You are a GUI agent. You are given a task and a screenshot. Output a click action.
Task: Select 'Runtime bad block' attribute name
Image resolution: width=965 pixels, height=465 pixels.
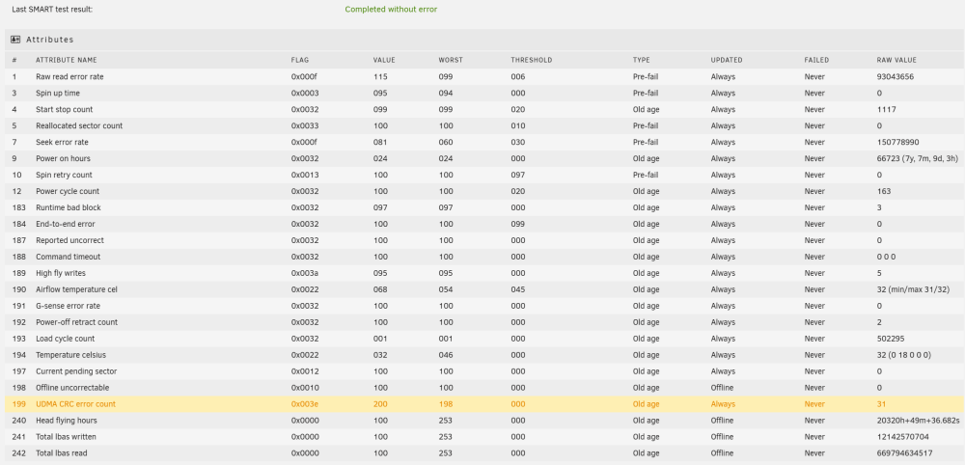click(x=67, y=207)
